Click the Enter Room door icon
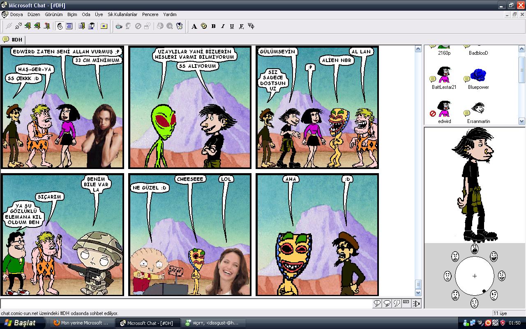Image resolution: width=526 pixels, height=329 pixels. 28,26
